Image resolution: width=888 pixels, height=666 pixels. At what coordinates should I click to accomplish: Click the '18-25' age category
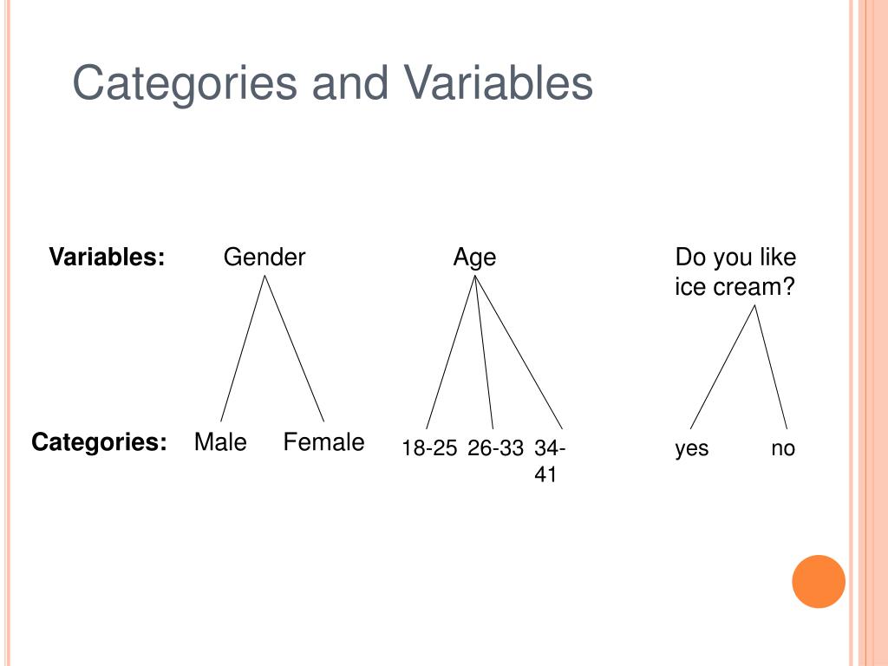click(x=429, y=448)
